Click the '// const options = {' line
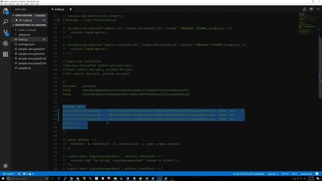322x181 pixels. point(79,140)
